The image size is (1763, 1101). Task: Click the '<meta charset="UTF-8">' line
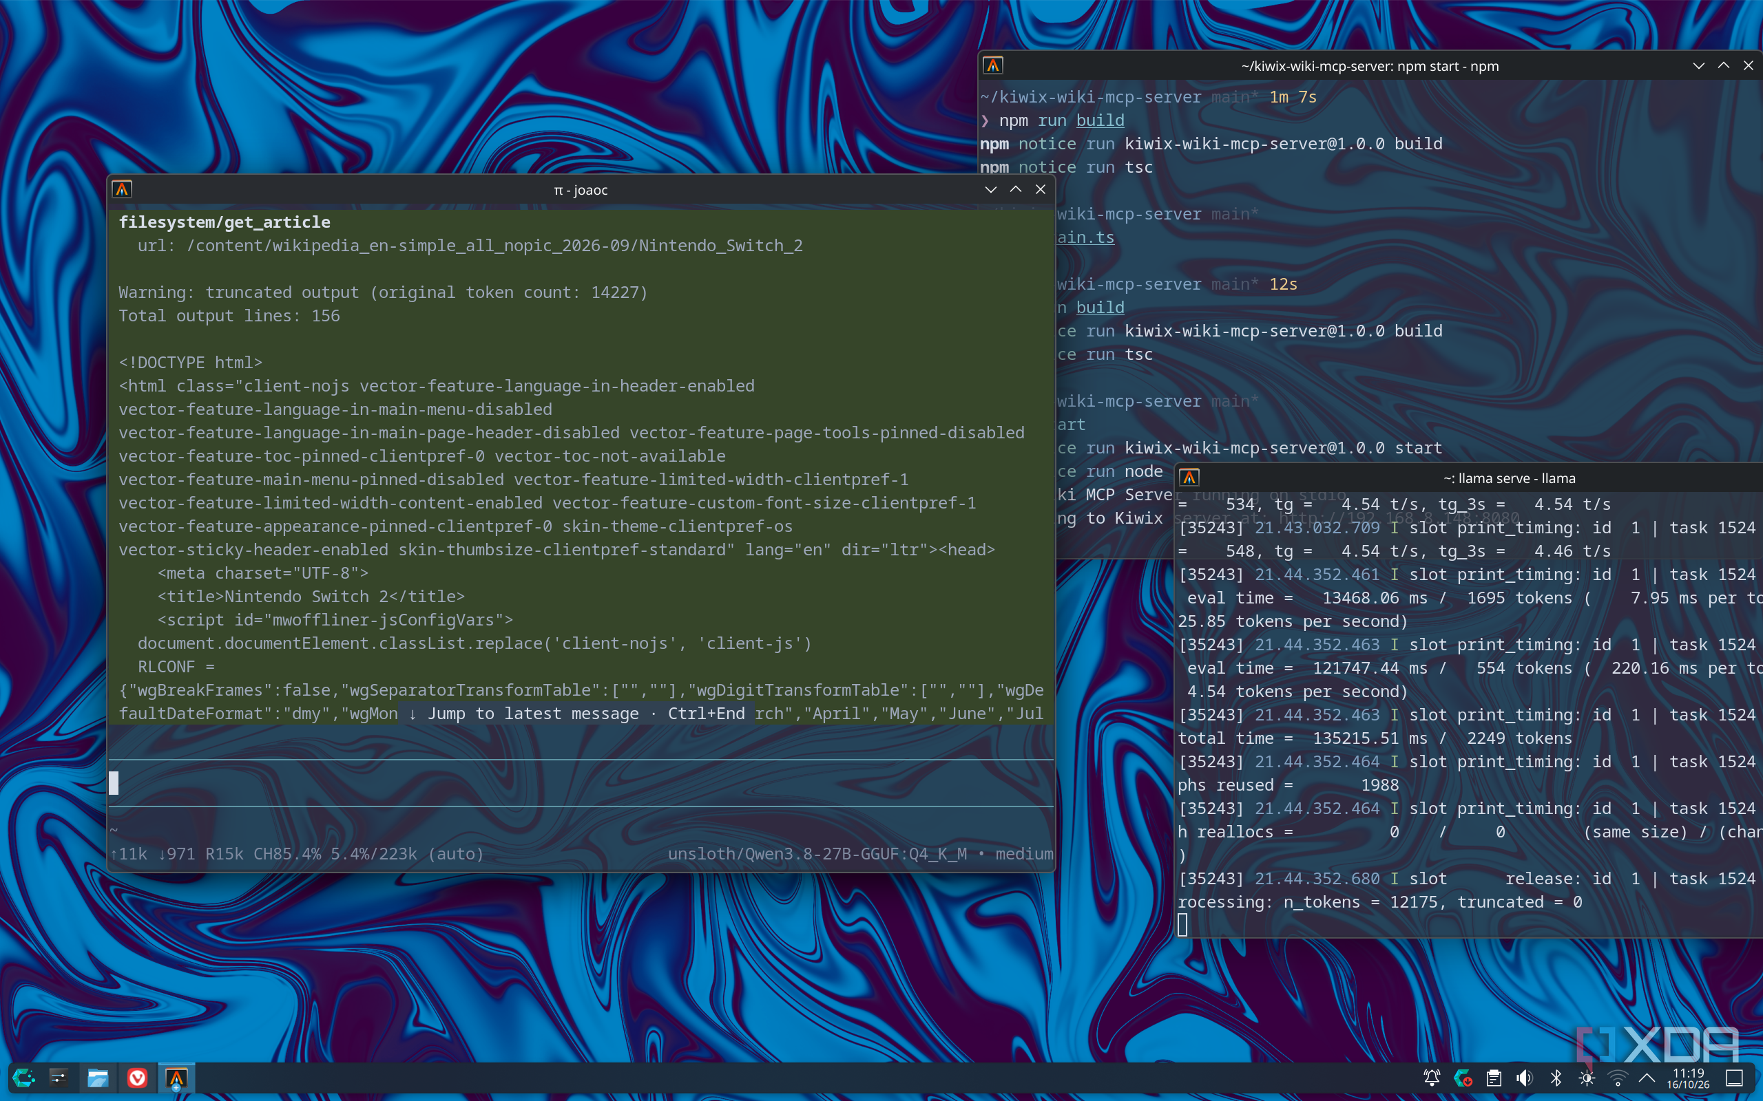[263, 573]
